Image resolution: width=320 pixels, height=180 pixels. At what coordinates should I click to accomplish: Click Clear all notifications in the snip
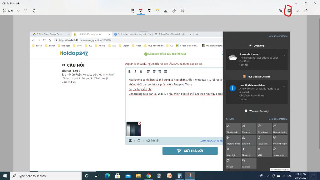coord(278,119)
